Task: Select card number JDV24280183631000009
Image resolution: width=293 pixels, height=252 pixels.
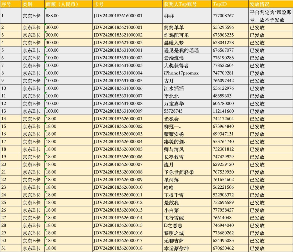Action: click(118, 111)
